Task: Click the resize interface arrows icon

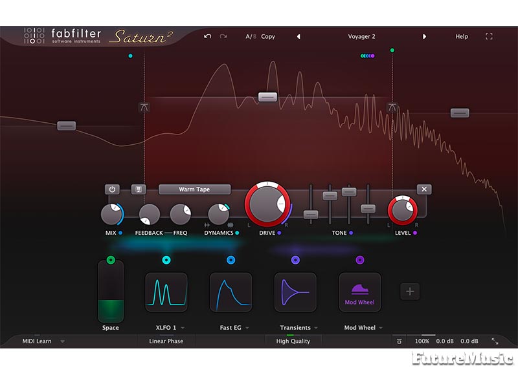Action: point(495,341)
